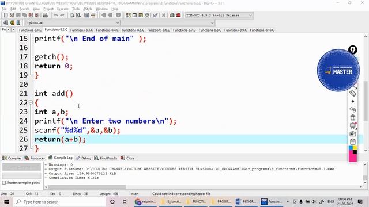Switch to the Functions-8.3.C tab

coord(81,30)
